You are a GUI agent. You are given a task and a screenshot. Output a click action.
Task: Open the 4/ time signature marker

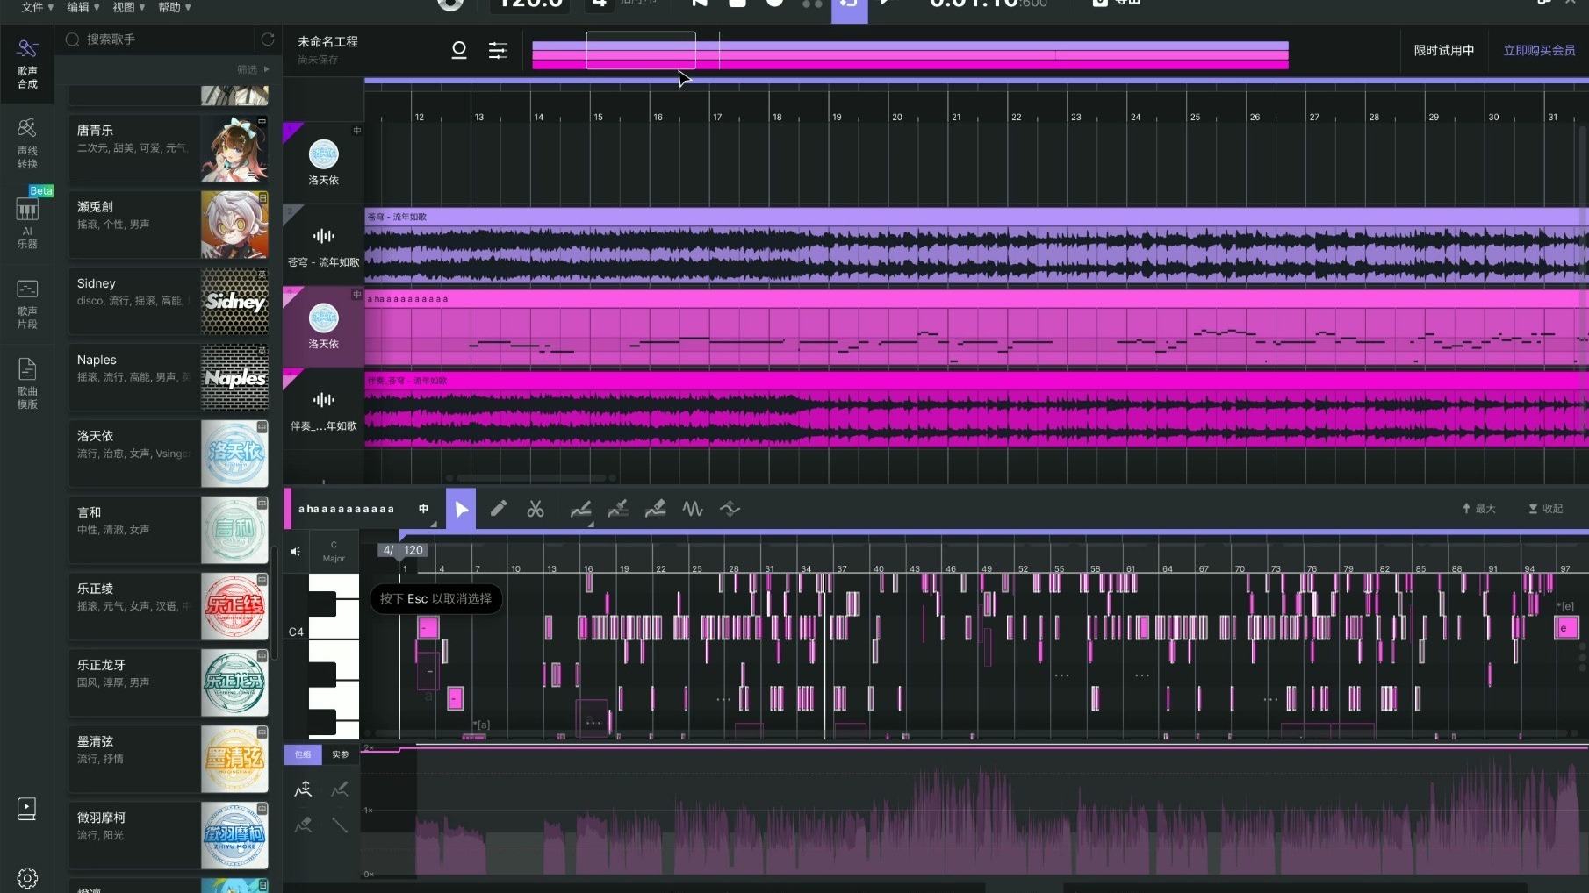[x=388, y=550]
